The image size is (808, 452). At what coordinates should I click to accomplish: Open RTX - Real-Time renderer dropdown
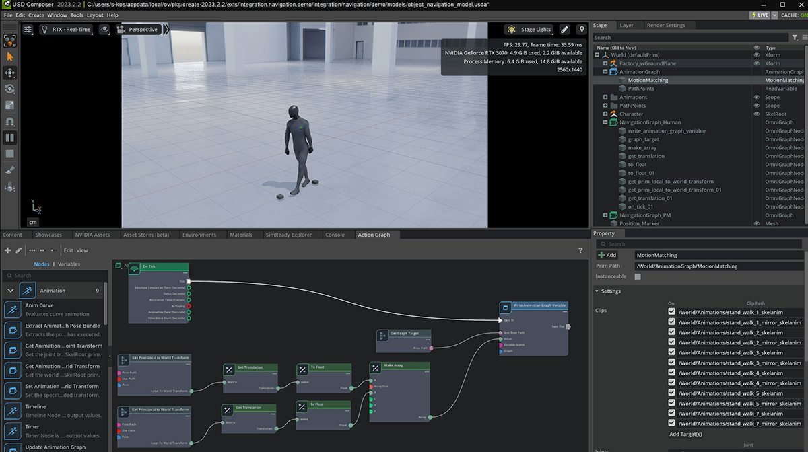(x=67, y=30)
